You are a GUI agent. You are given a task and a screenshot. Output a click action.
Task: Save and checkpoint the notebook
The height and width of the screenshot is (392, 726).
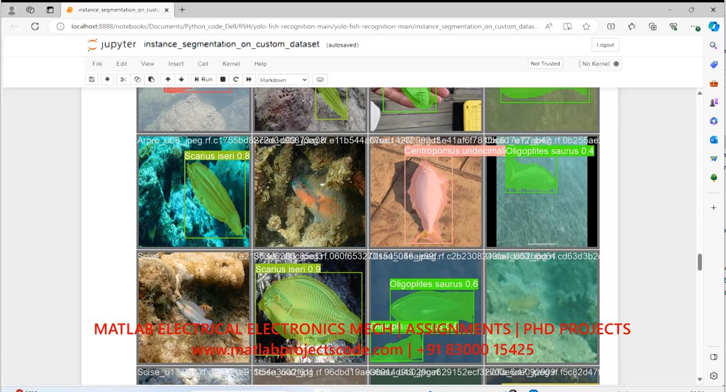(92, 79)
